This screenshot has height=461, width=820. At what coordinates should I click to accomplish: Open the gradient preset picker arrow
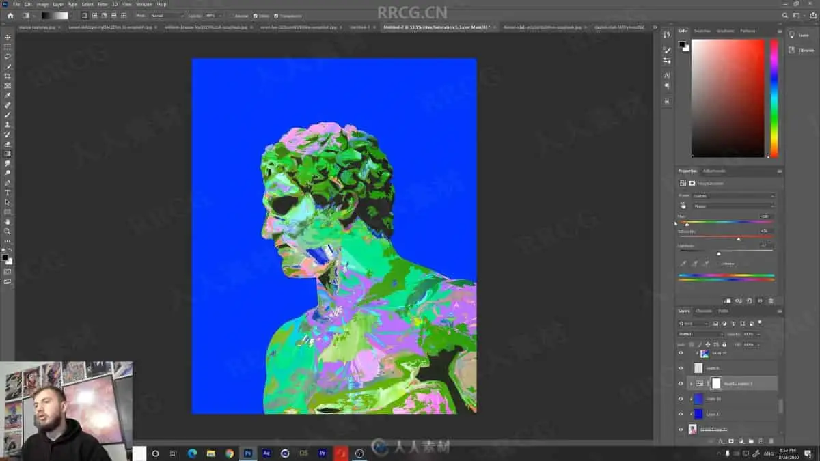click(x=70, y=16)
